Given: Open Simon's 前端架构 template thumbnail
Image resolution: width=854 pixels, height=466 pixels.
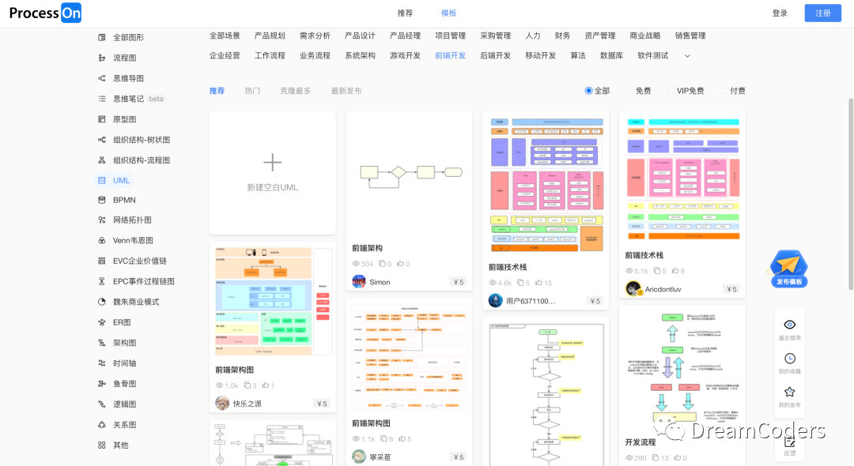Looking at the screenshot, I should click(x=409, y=174).
